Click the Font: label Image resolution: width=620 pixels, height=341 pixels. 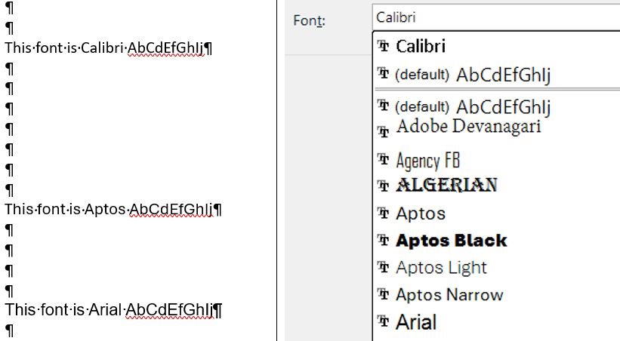(x=309, y=20)
